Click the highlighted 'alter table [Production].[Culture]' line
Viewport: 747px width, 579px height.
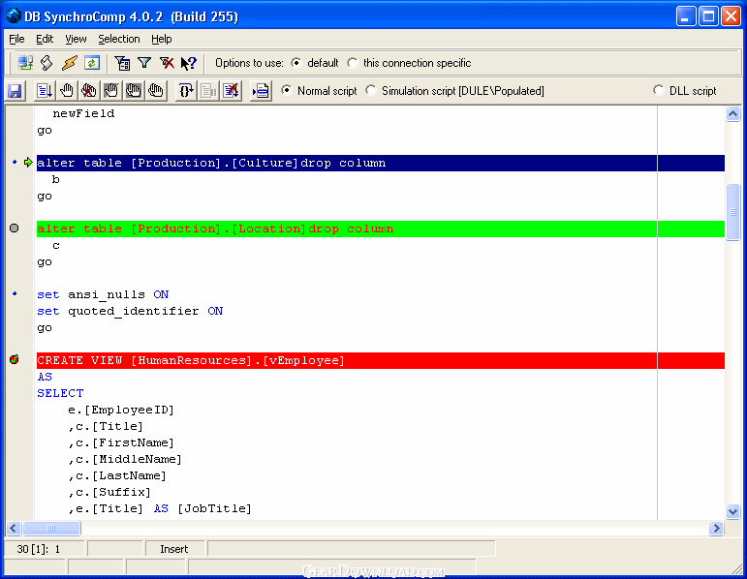(x=381, y=163)
